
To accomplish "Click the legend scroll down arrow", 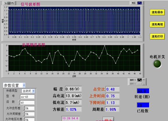I will pyautogui.click(x=143, y=84).
